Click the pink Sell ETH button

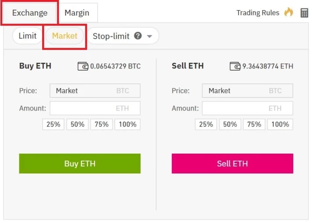[x=232, y=164]
